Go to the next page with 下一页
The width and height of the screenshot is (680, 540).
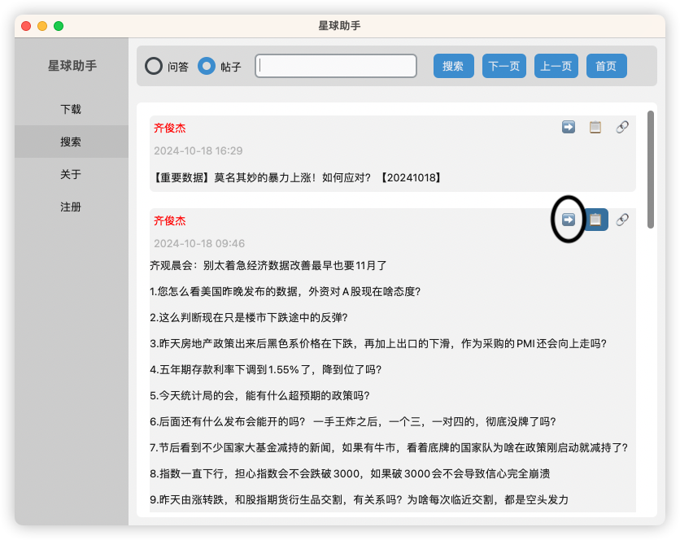[503, 66]
